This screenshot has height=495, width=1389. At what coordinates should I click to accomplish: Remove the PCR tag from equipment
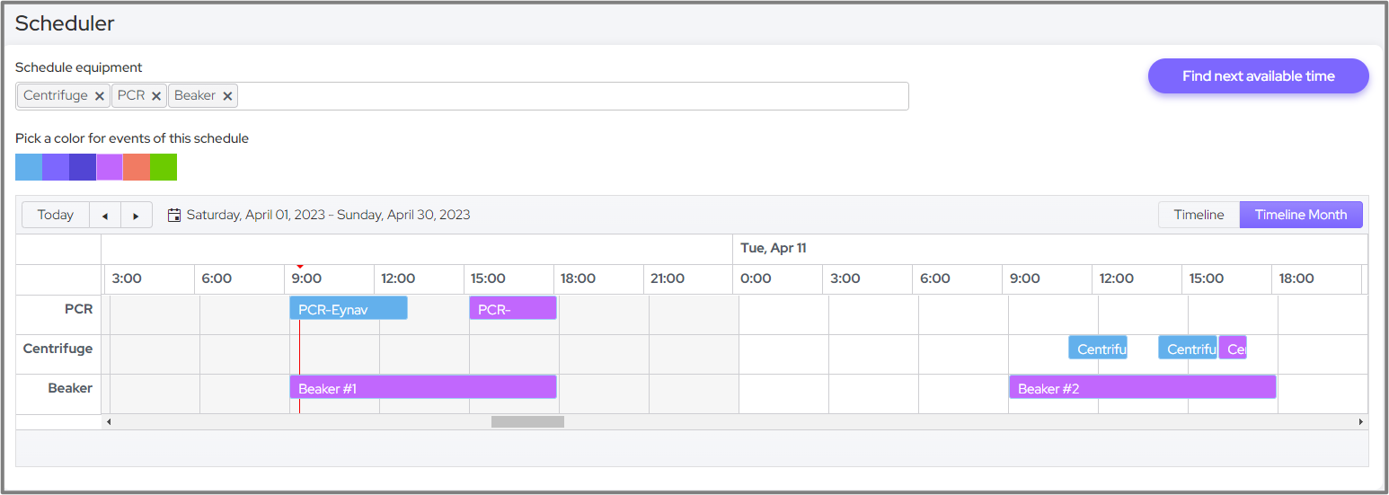coord(156,96)
